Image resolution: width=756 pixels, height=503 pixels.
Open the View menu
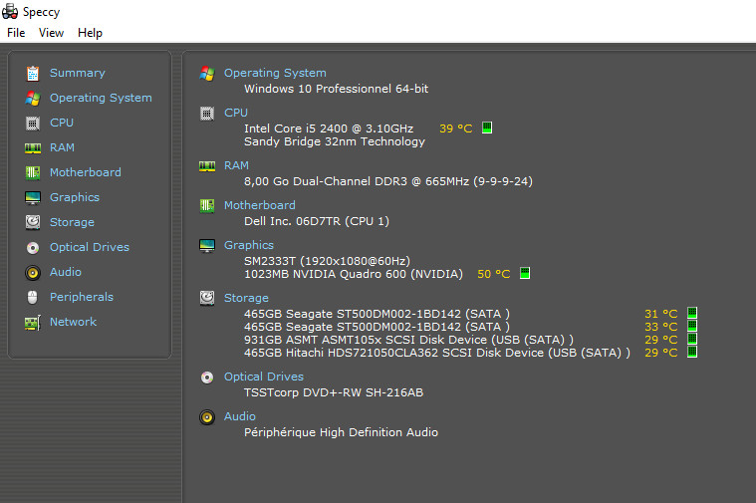click(51, 33)
